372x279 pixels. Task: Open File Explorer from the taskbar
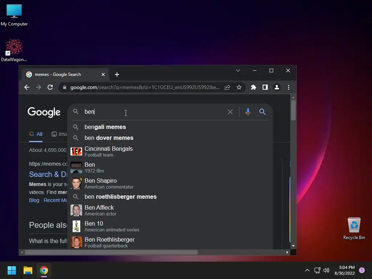pyautogui.click(x=28, y=270)
